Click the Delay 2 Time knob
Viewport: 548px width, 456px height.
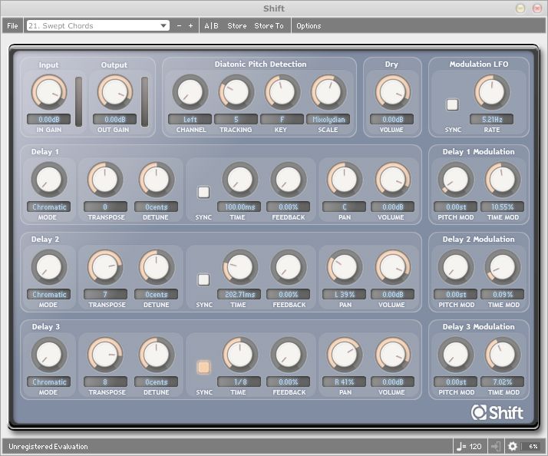(x=239, y=267)
